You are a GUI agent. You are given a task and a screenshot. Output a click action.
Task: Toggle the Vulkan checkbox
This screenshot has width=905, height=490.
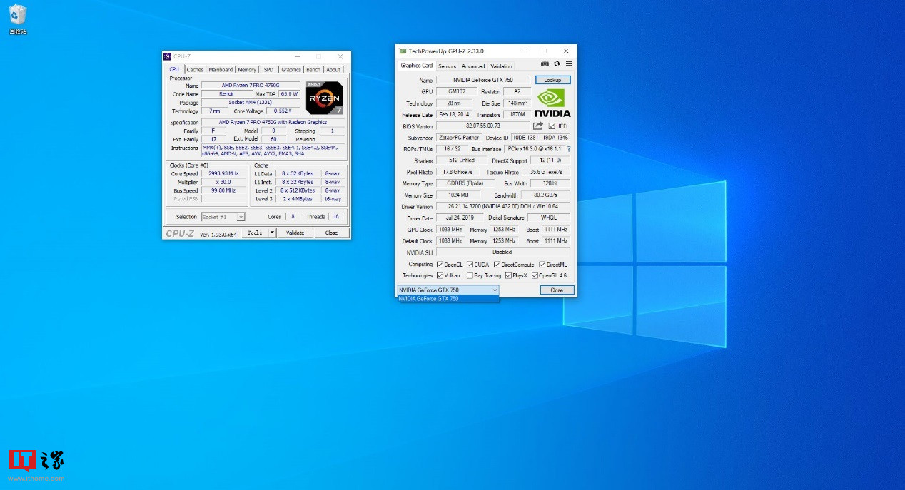click(x=440, y=275)
